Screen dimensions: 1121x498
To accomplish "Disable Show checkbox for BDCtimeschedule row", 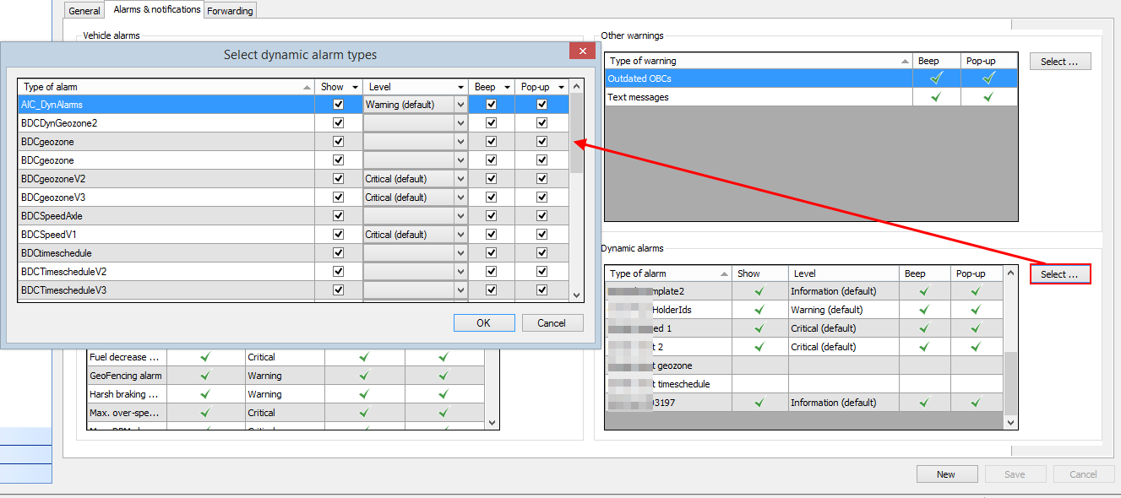I will [x=339, y=253].
